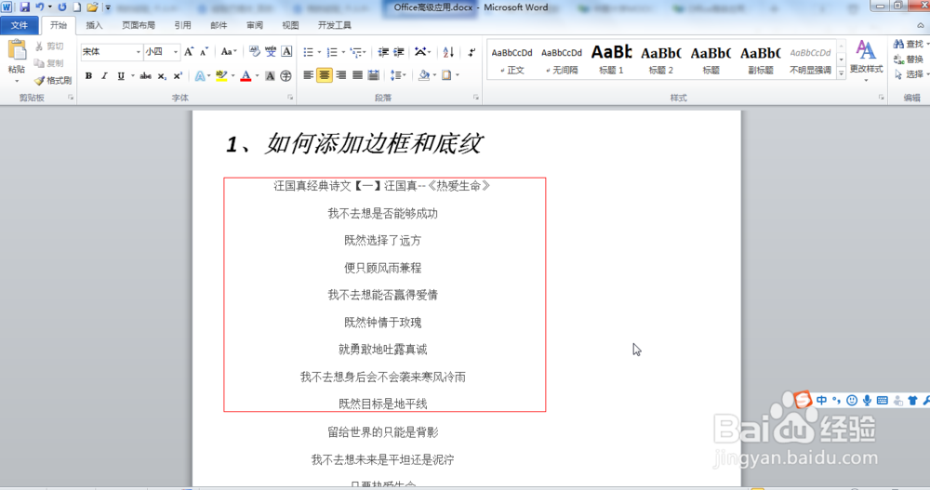Apply the 标题 1 (Heading 1) style

[612, 60]
